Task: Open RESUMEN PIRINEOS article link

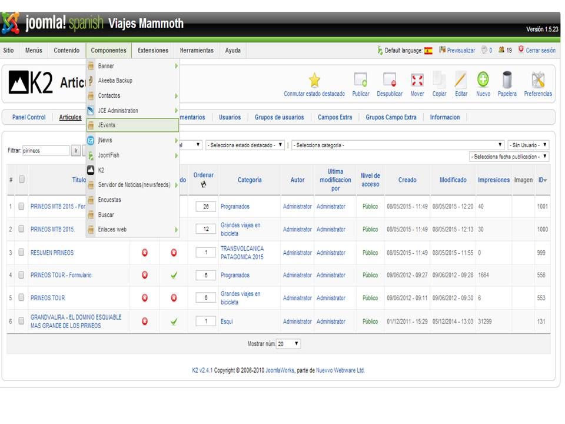Action: (52, 253)
